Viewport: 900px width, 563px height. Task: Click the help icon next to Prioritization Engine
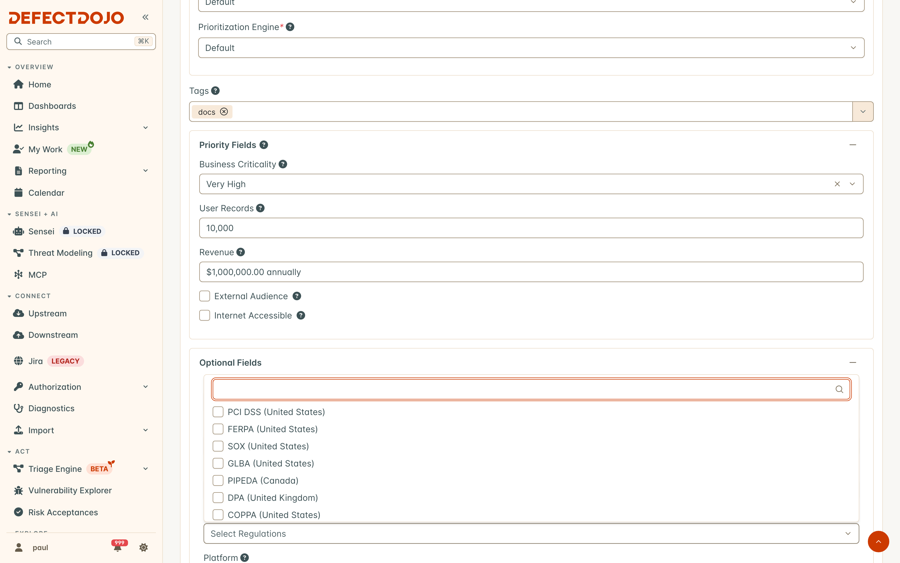[290, 27]
